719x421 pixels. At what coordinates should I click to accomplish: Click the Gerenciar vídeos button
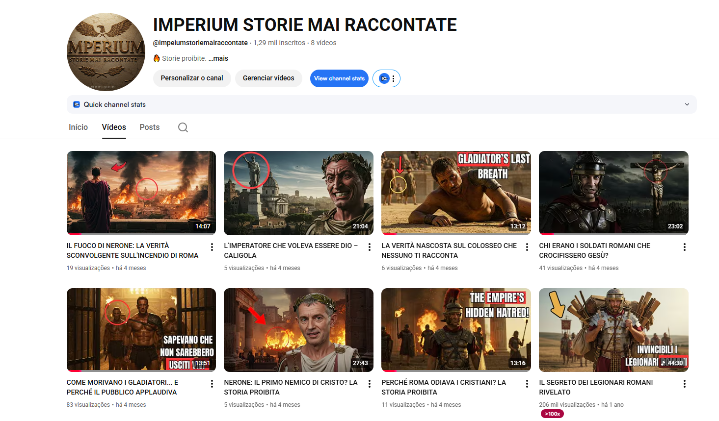pyautogui.click(x=268, y=78)
